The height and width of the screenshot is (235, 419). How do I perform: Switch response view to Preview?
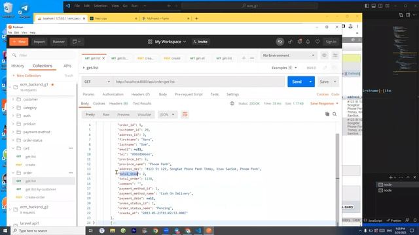[x=124, y=115]
